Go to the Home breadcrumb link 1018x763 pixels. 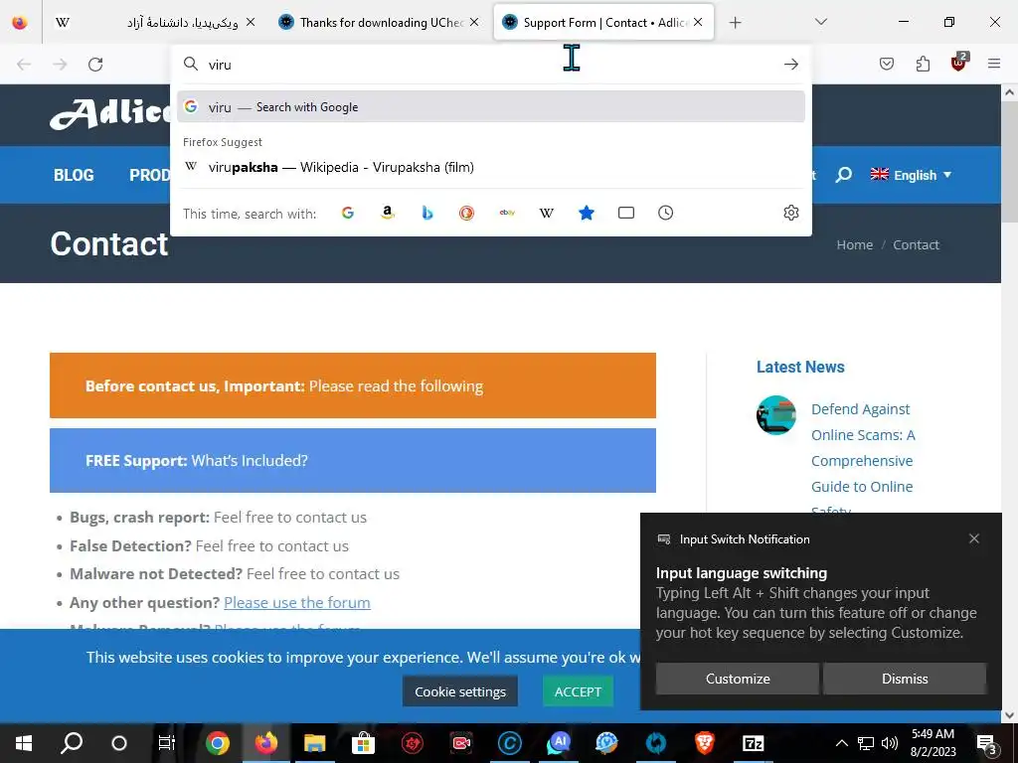point(854,244)
